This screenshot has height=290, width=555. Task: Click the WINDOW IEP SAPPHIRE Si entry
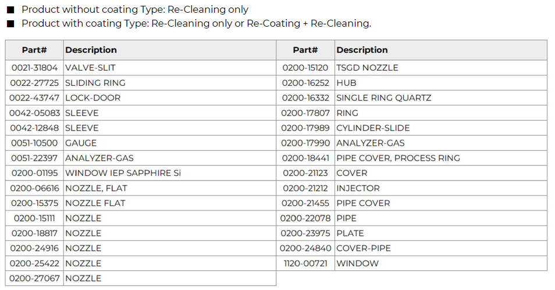point(123,173)
